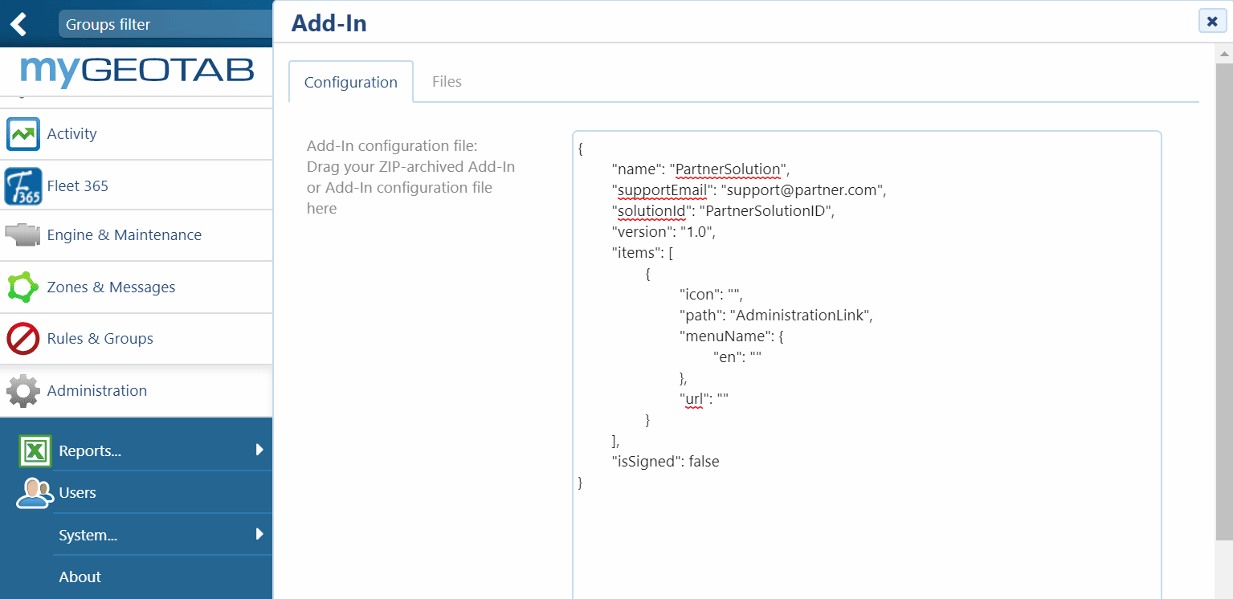The height and width of the screenshot is (599, 1233).
Task: Click the "en": "" line
Action: pos(737,357)
